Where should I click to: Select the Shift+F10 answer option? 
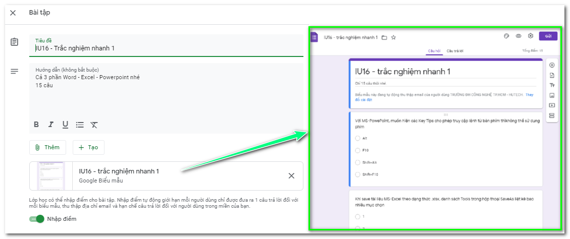pyautogui.click(x=358, y=174)
